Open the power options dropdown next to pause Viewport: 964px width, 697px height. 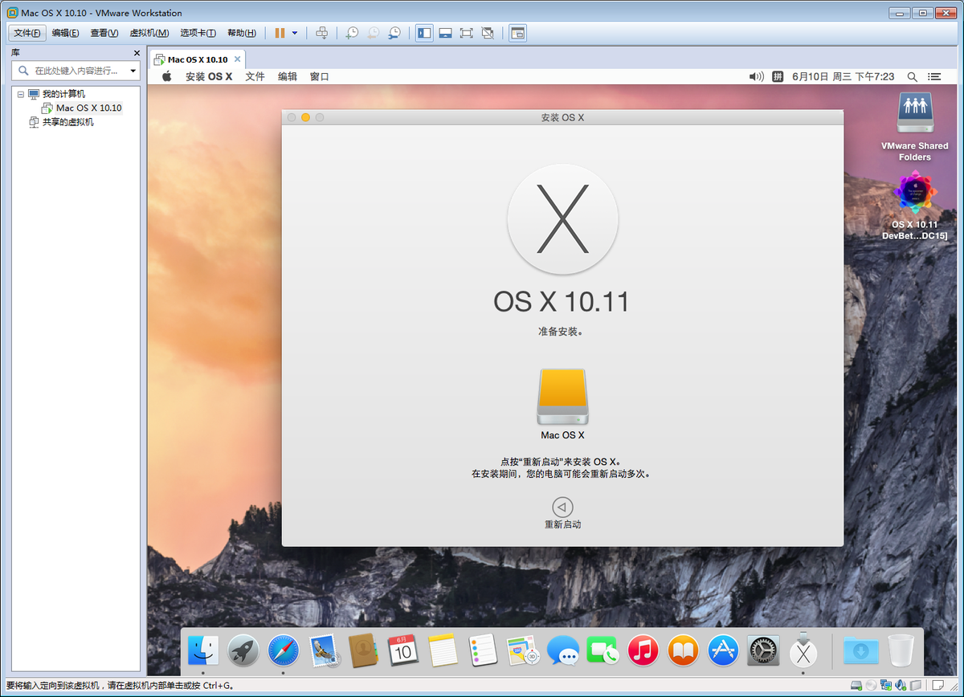click(295, 33)
